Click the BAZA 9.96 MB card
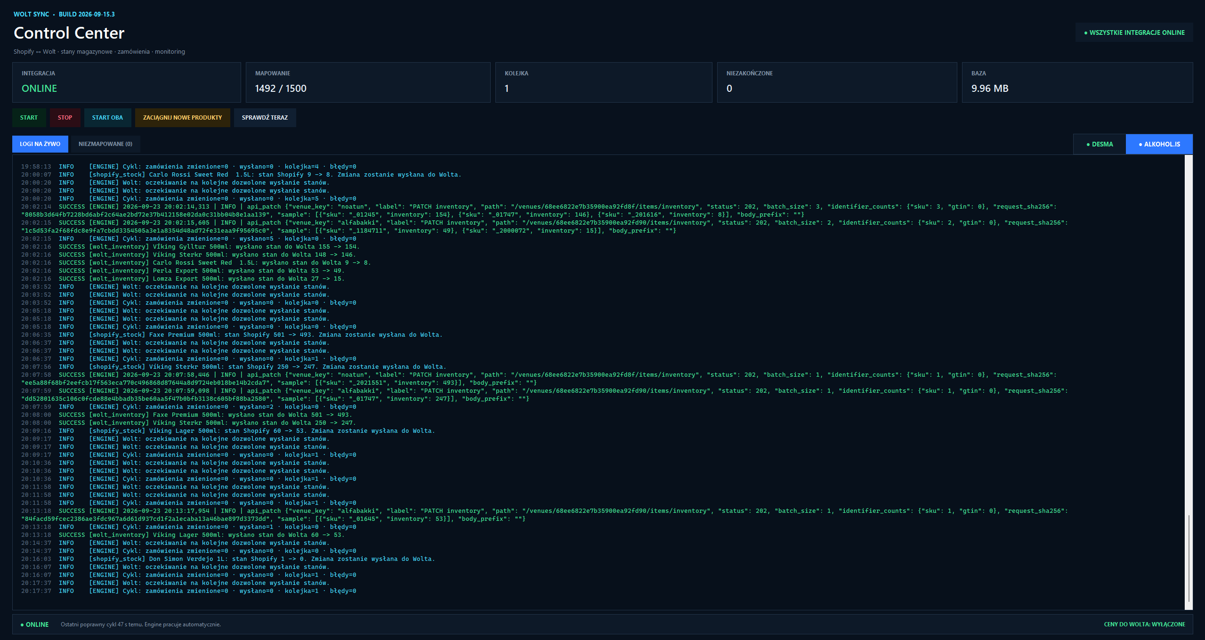Viewport: 1205px width, 640px height. point(1077,82)
